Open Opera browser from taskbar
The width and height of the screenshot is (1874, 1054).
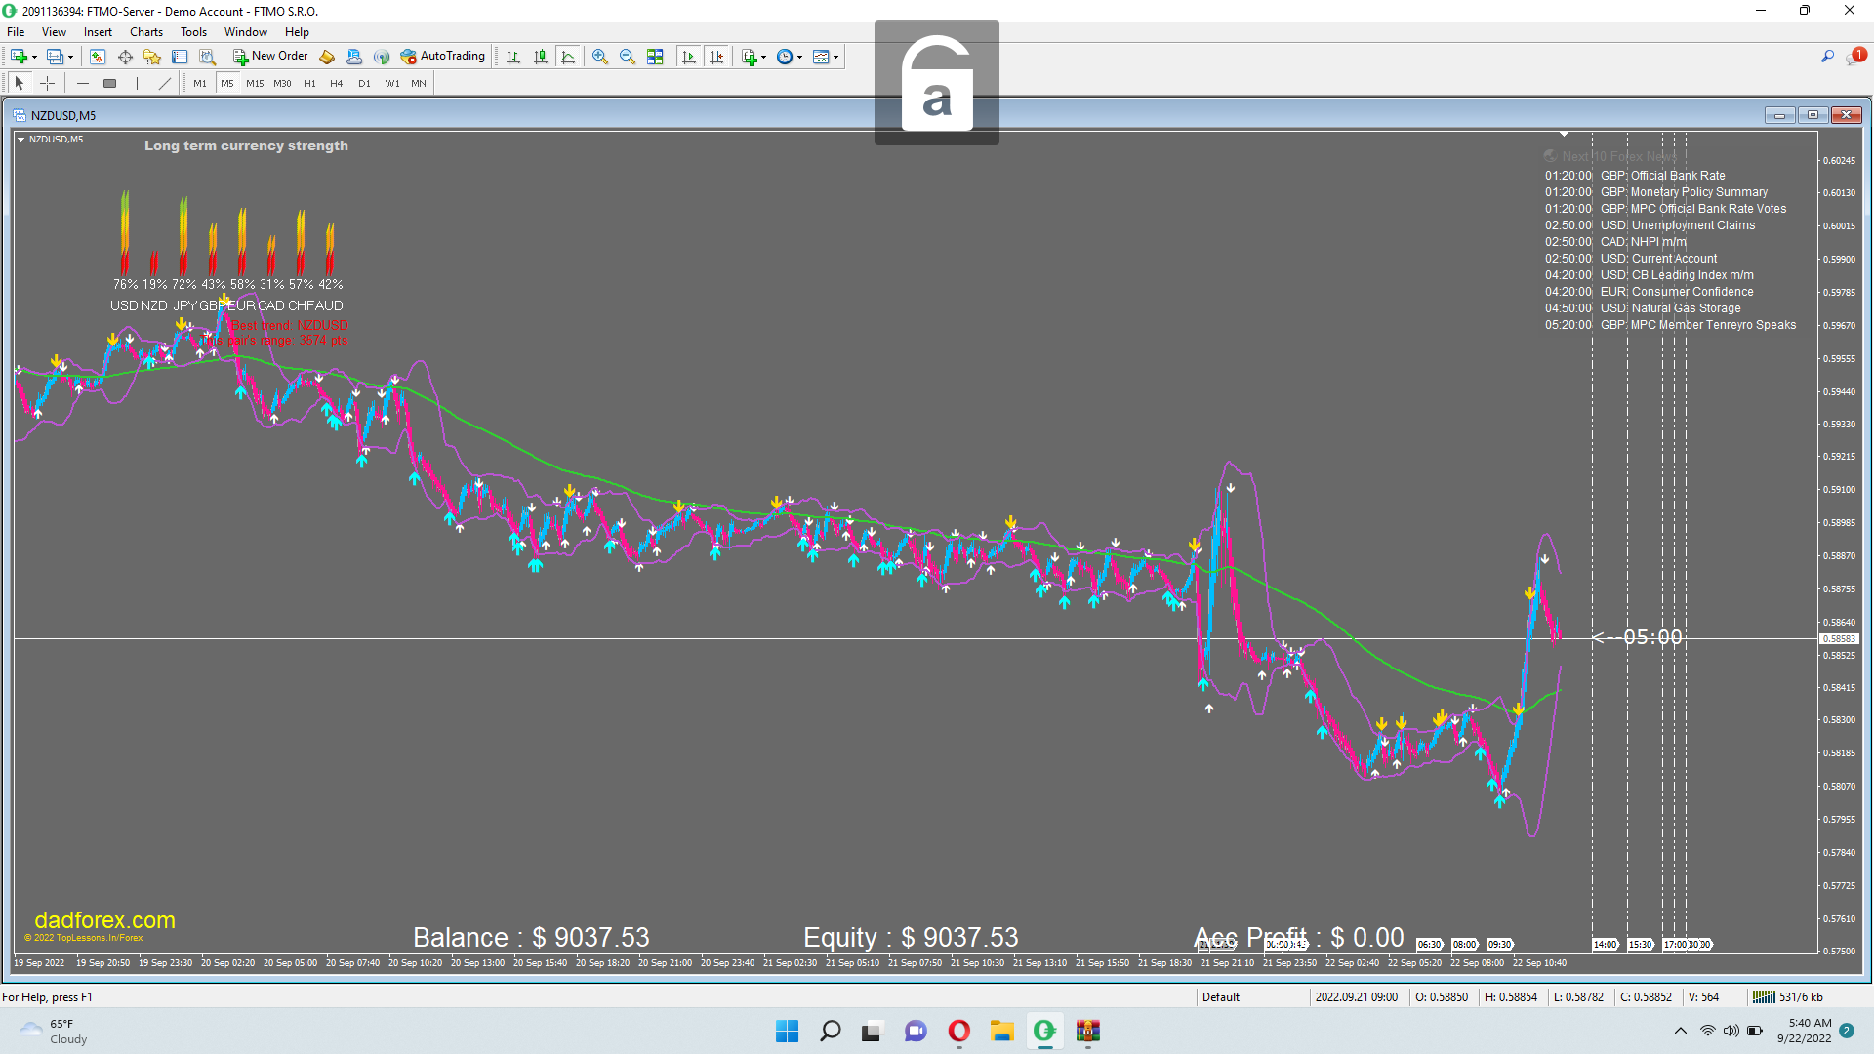coord(958,1031)
